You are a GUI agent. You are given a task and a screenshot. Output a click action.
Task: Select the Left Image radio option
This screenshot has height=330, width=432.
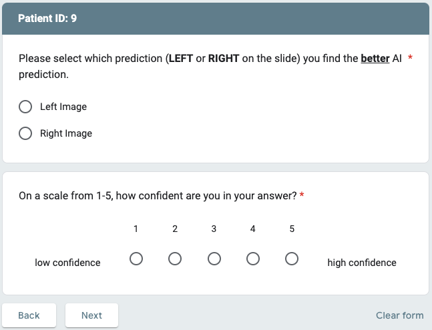click(x=25, y=107)
